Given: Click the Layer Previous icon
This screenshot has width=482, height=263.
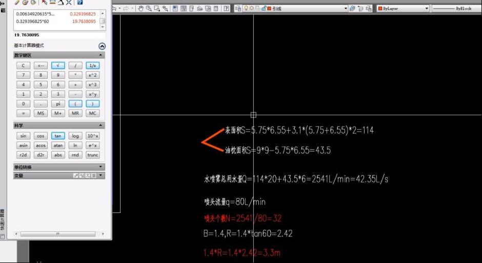Looking at the screenshot, I should pos(360,9).
